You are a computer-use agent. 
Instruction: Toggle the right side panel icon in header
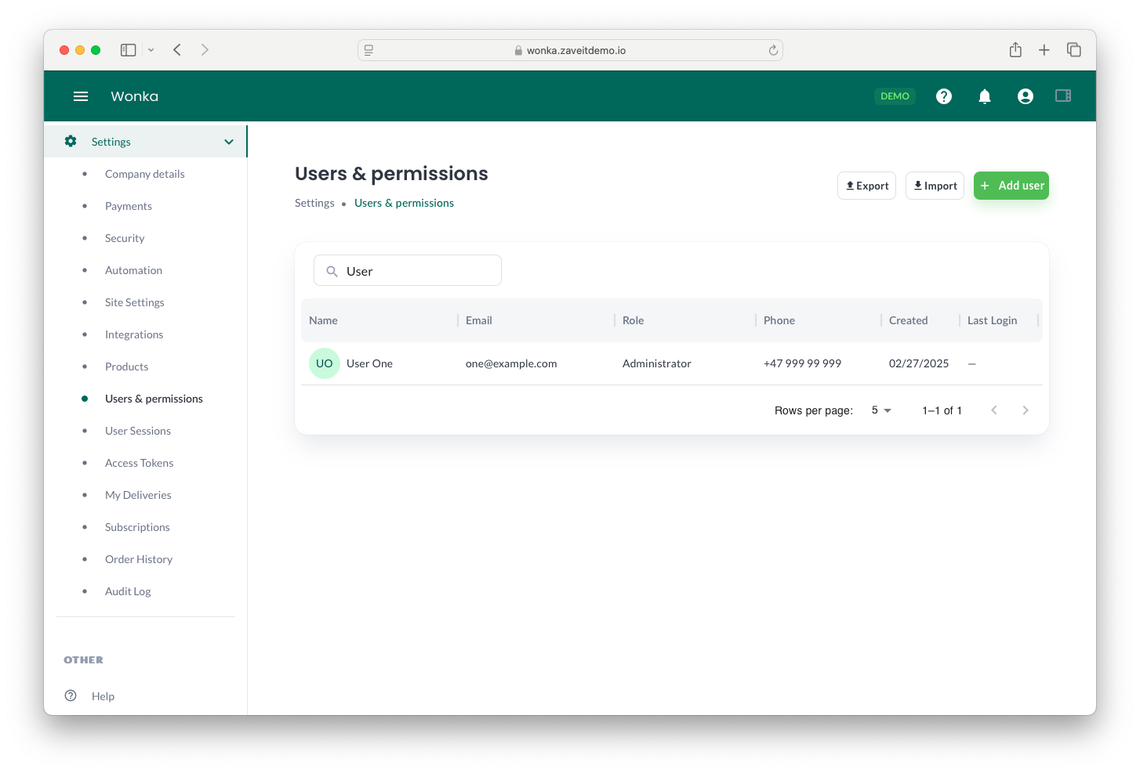coord(1063,96)
